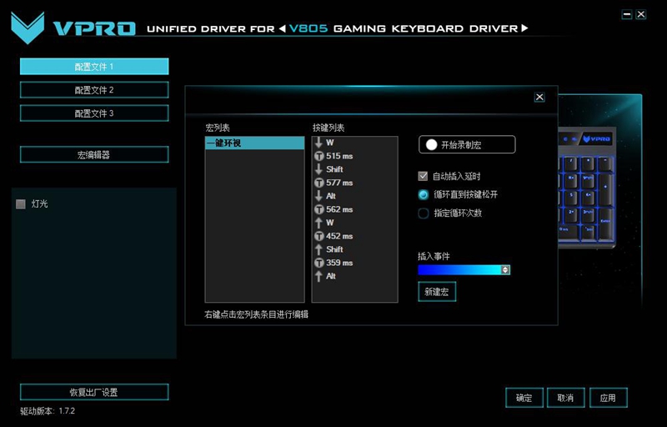667x427 pixels.
Task: Select the 一键环视 macro in the list
Action: coord(254,143)
